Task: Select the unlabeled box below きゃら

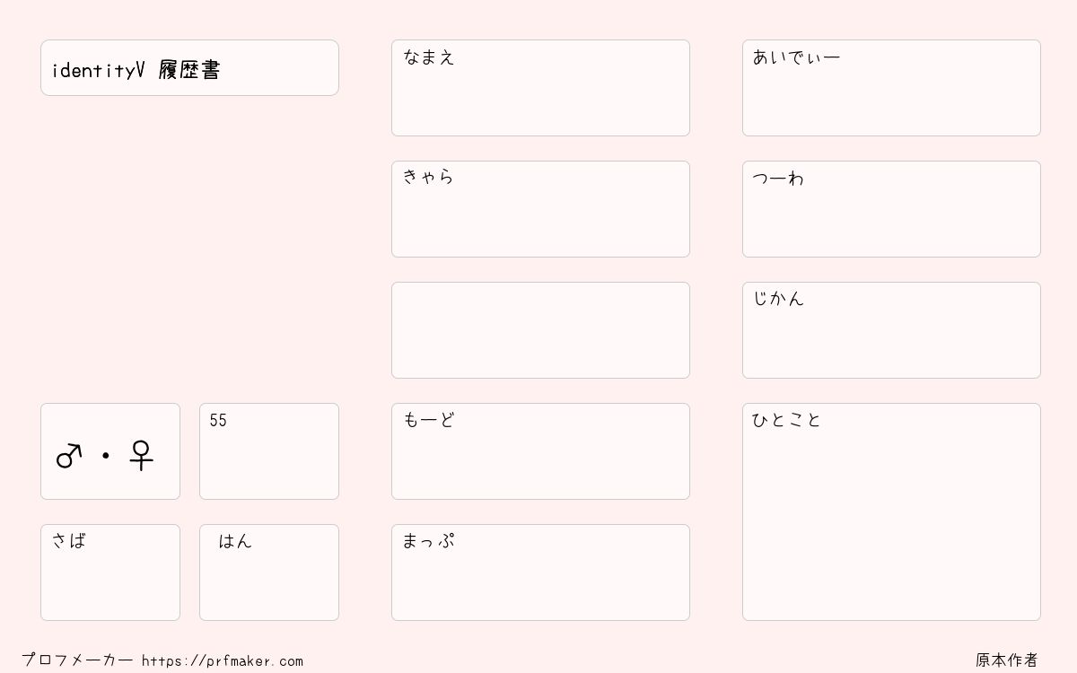Action: pyautogui.click(x=540, y=330)
